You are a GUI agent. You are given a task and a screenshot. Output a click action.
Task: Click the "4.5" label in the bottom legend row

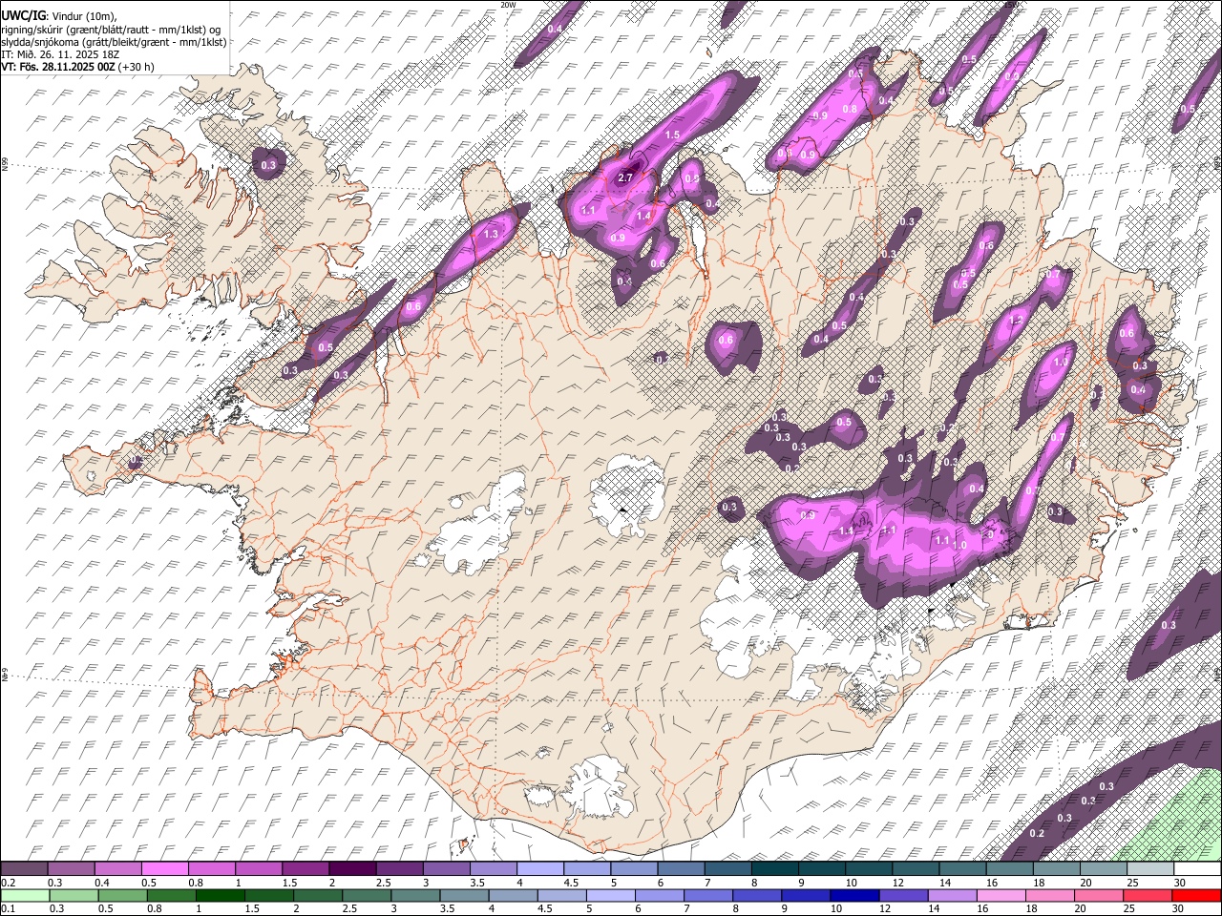click(x=545, y=908)
